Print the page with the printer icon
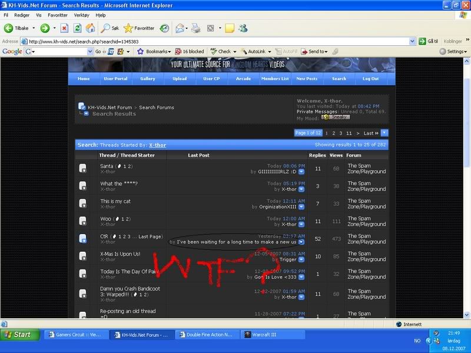The image size is (471, 353). click(196, 28)
